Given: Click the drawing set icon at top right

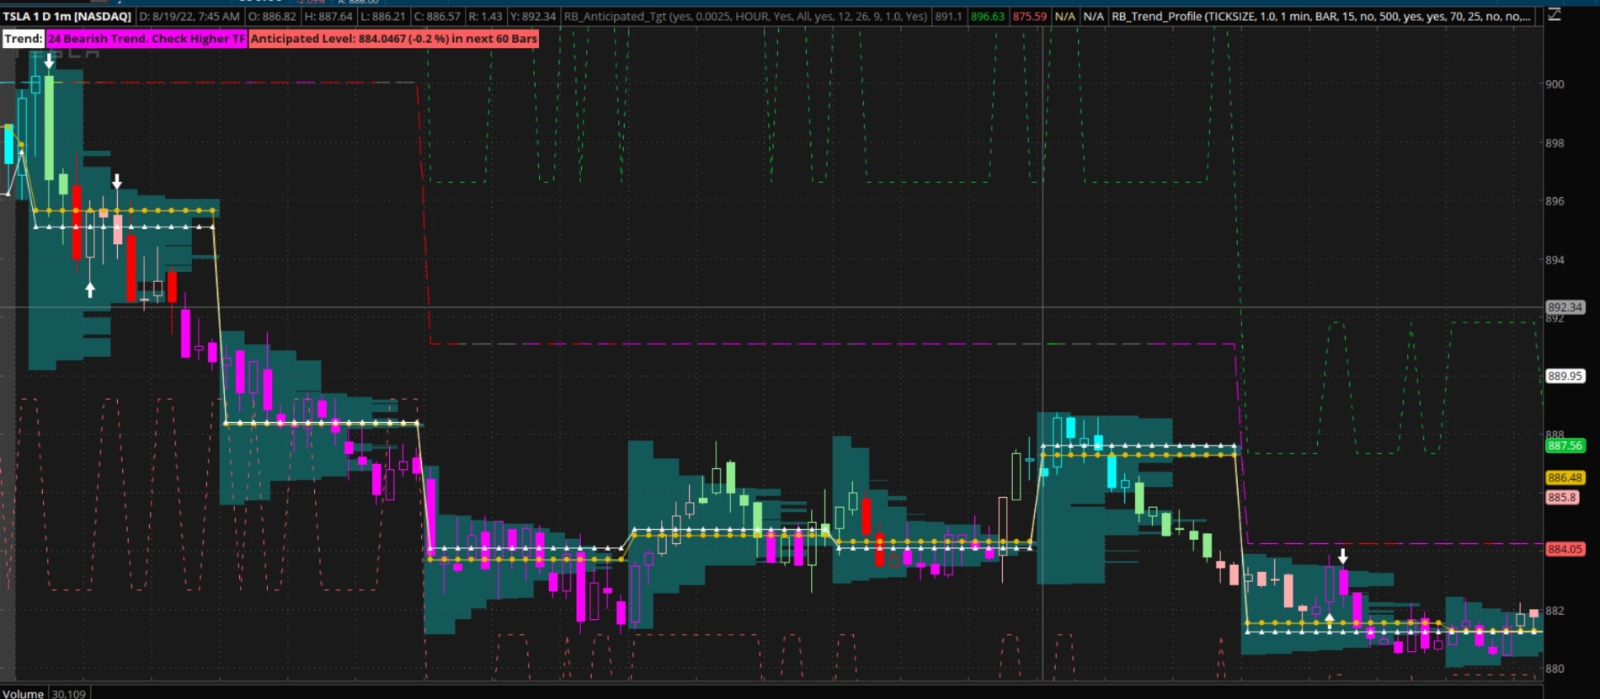Looking at the screenshot, I should 1555,15.
